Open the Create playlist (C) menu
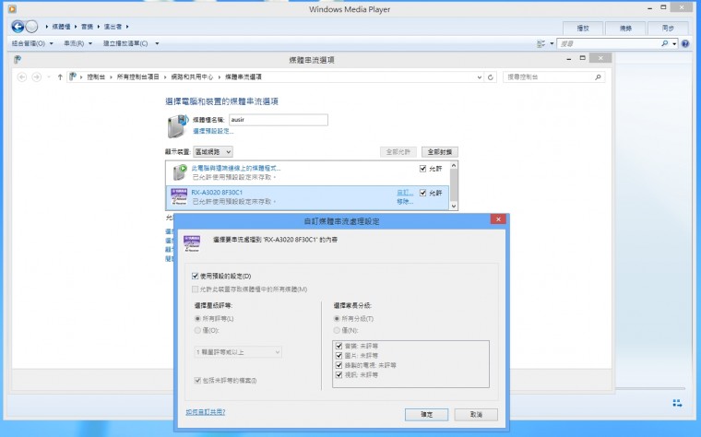 (x=131, y=43)
